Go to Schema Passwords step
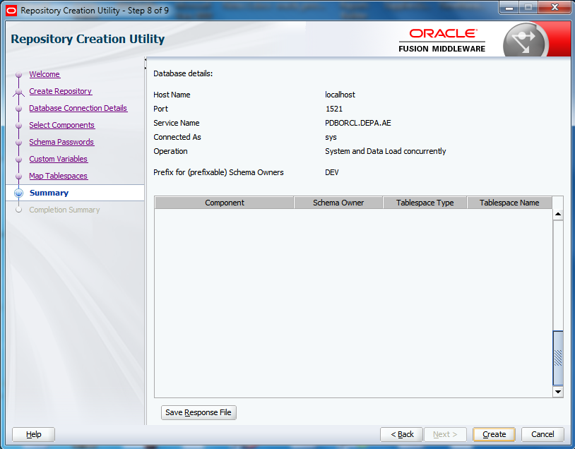Viewport: 575px width, 449px height. coord(61,142)
